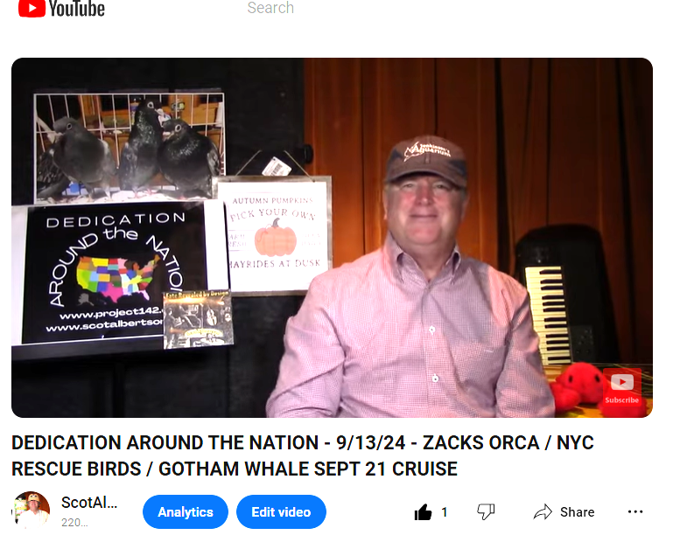Click the Dedication Around the Nation map poster
The image size is (673, 535).
(116, 273)
